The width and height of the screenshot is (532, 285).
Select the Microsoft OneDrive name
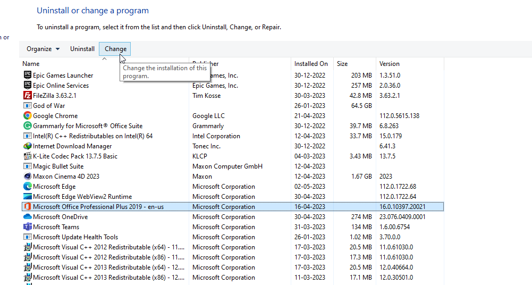[x=61, y=217]
